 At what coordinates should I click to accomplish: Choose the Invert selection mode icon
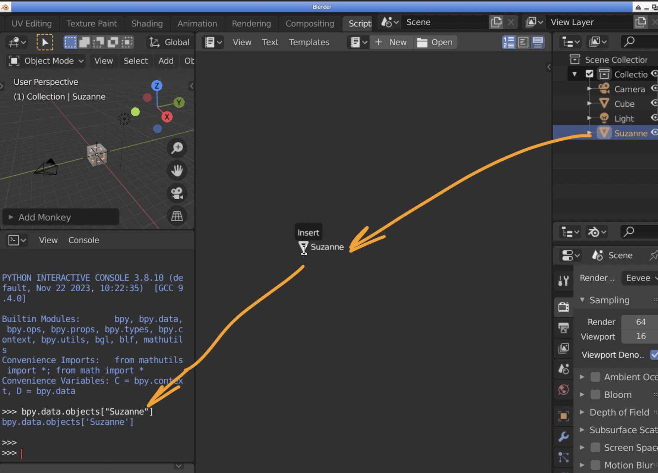coord(113,42)
